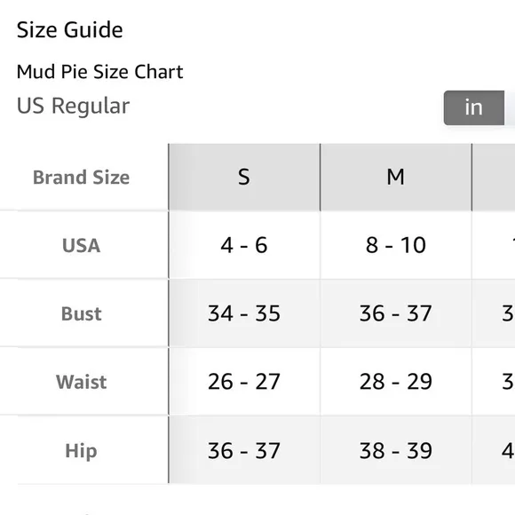The image size is (515, 515).
Task: Click the Bust 34 - 35 cell
Action: click(x=244, y=313)
